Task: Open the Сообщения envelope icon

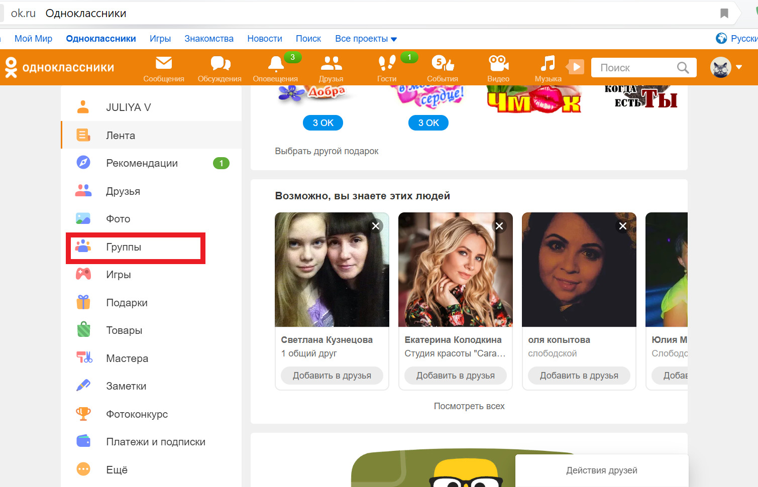Action: point(164,63)
